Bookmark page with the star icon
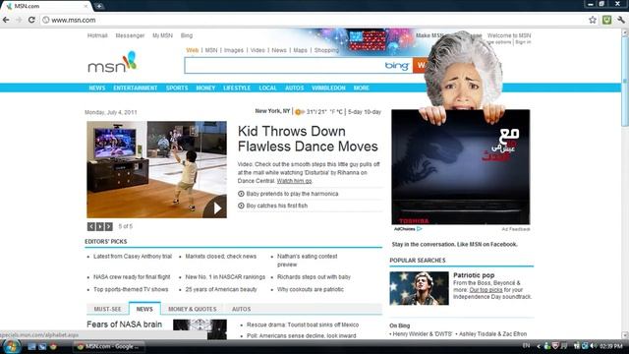Viewport: 629px width, 354px height. tap(593, 20)
